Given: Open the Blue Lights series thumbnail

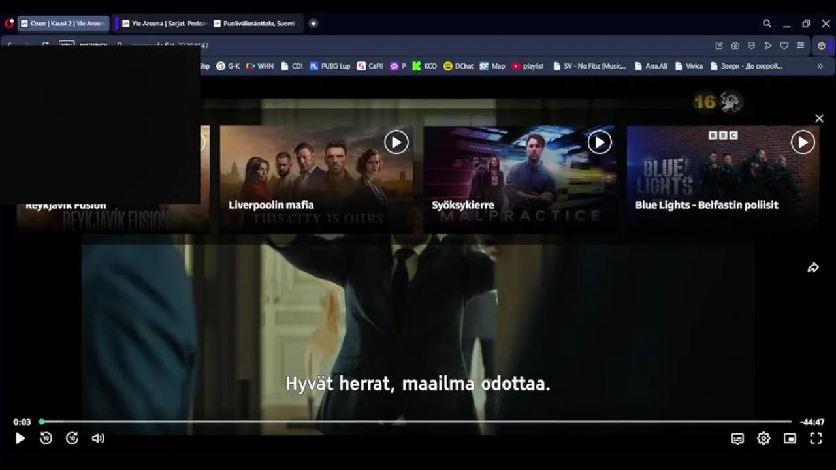Looking at the screenshot, I should point(723,179).
